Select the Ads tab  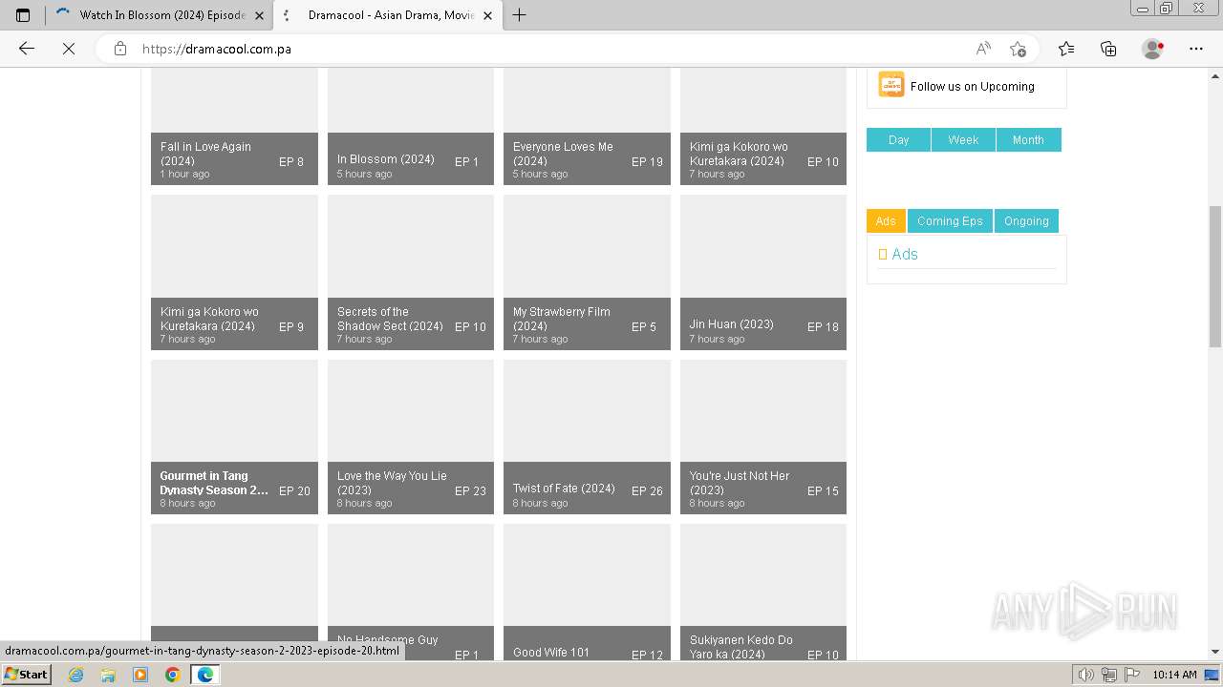coord(886,221)
